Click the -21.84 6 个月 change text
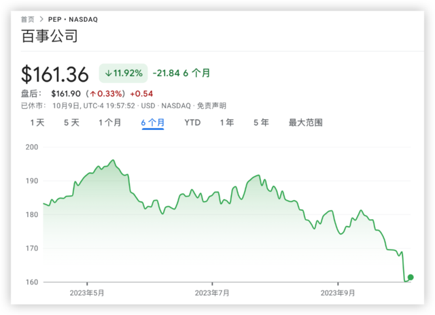The height and width of the screenshot is (315, 435). click(x=181, y=73)
